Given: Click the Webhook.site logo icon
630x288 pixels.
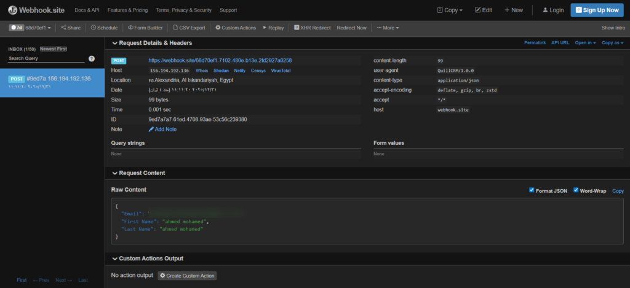Looking at the screenshot, I should (12, 10).
